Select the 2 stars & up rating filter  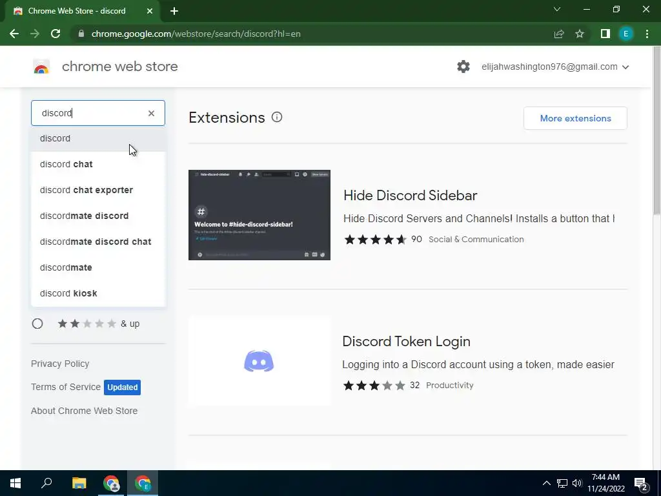(37, 324)
